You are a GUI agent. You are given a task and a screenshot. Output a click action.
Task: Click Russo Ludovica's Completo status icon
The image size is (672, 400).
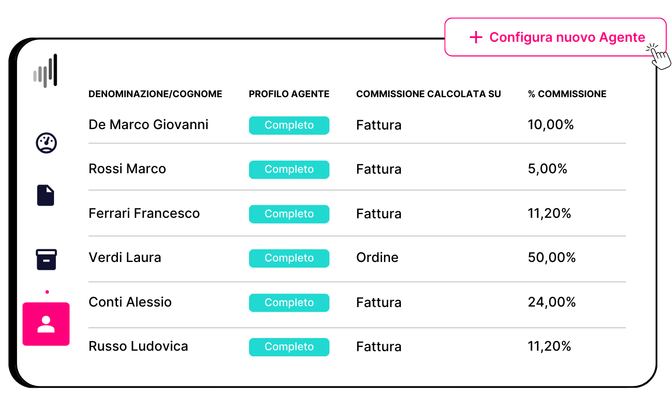click(x=289, y=347)
